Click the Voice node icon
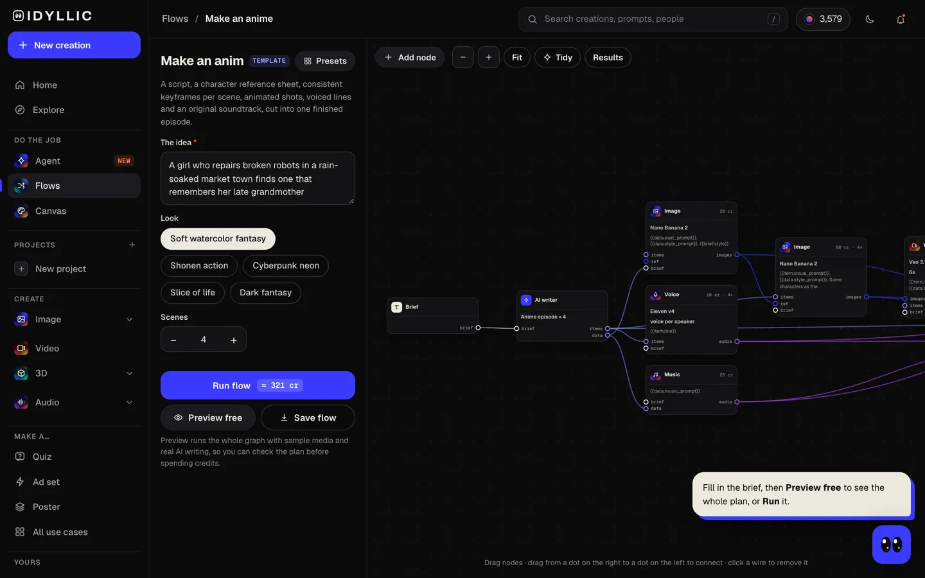This screenshot has width=925, height=578. pos(656,295)
